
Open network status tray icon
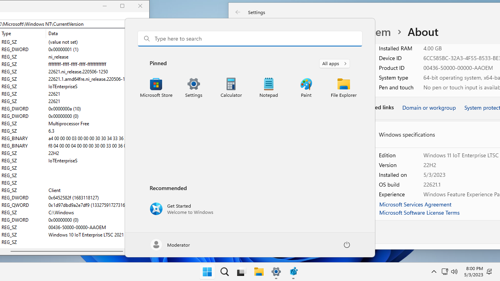[x=445, y=272]
